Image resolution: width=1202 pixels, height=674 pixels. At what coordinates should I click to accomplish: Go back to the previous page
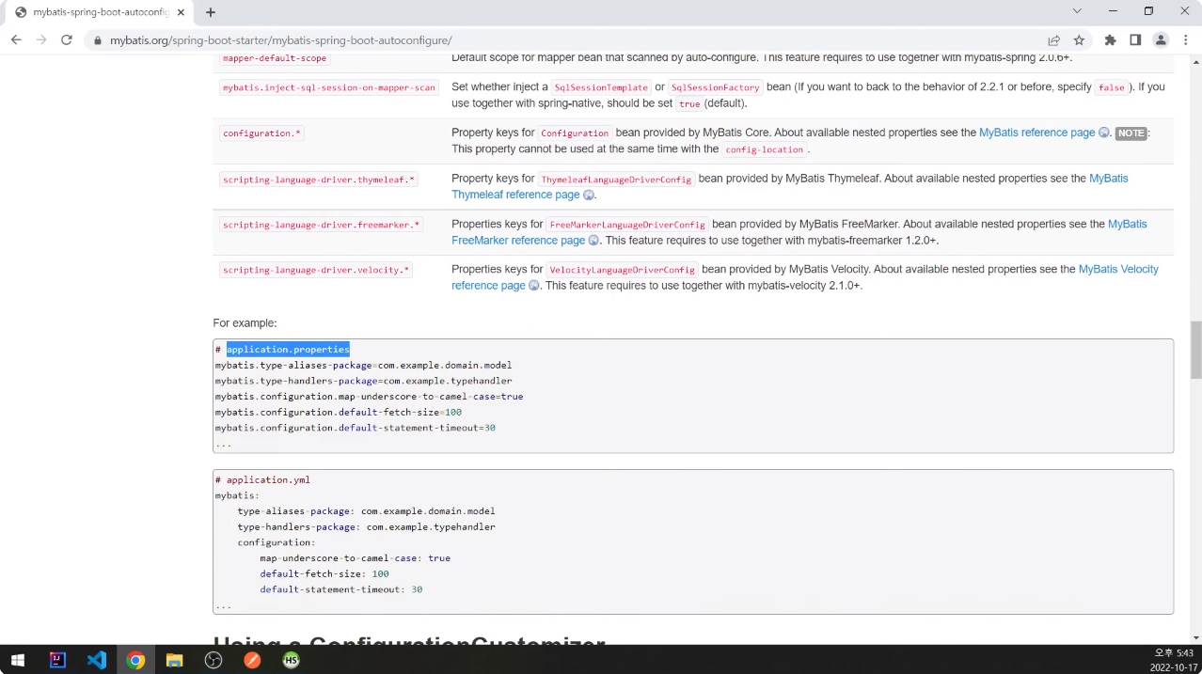[x=16, y=40]
